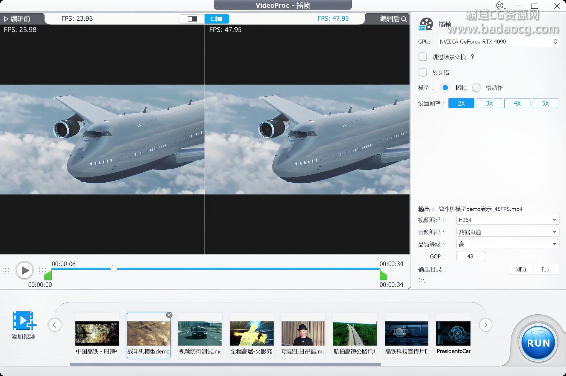This screenshot has width=566, height=376.
Task: Play the video preview
Action: [25, 270]
